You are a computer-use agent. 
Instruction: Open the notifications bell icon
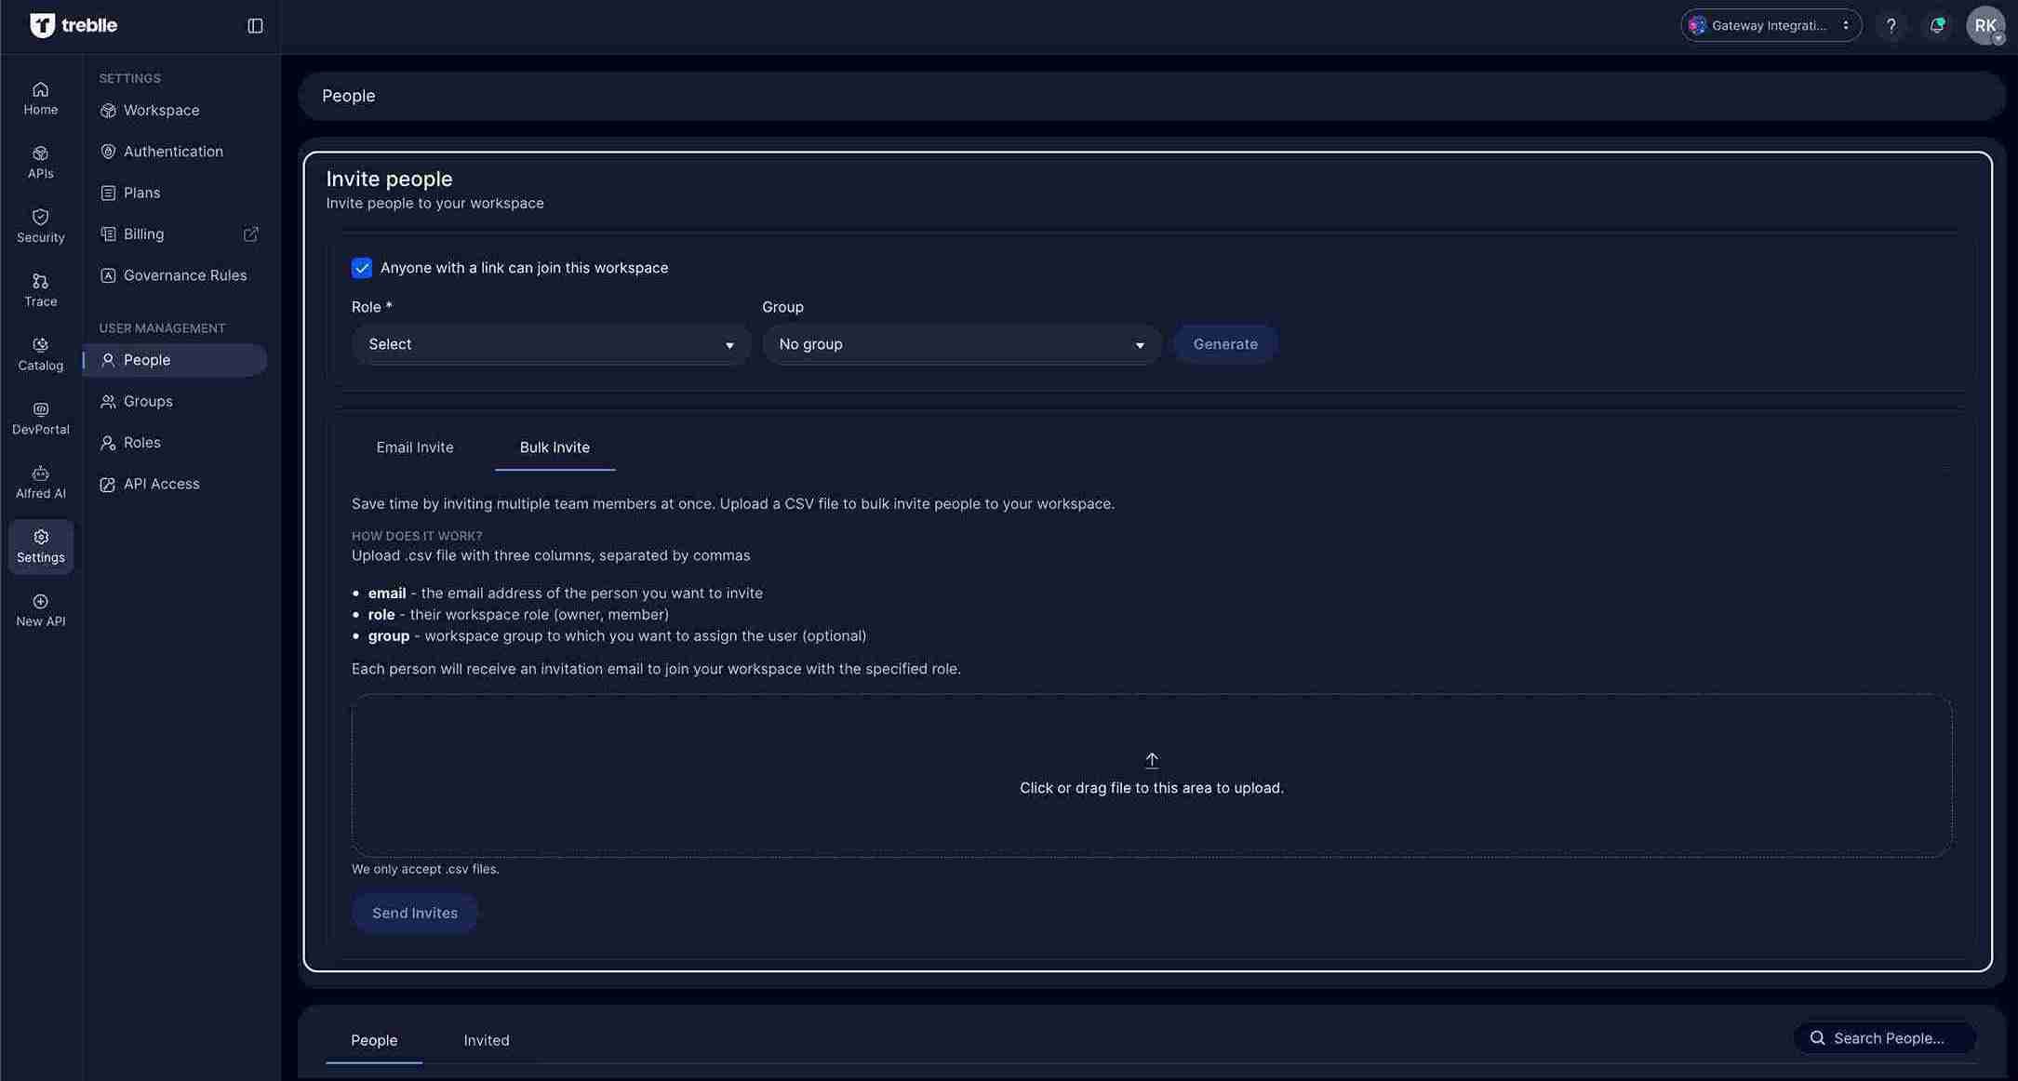click(1938, 25)
